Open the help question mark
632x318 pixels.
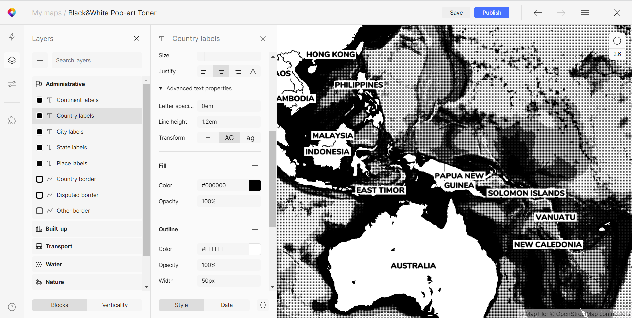12,307
